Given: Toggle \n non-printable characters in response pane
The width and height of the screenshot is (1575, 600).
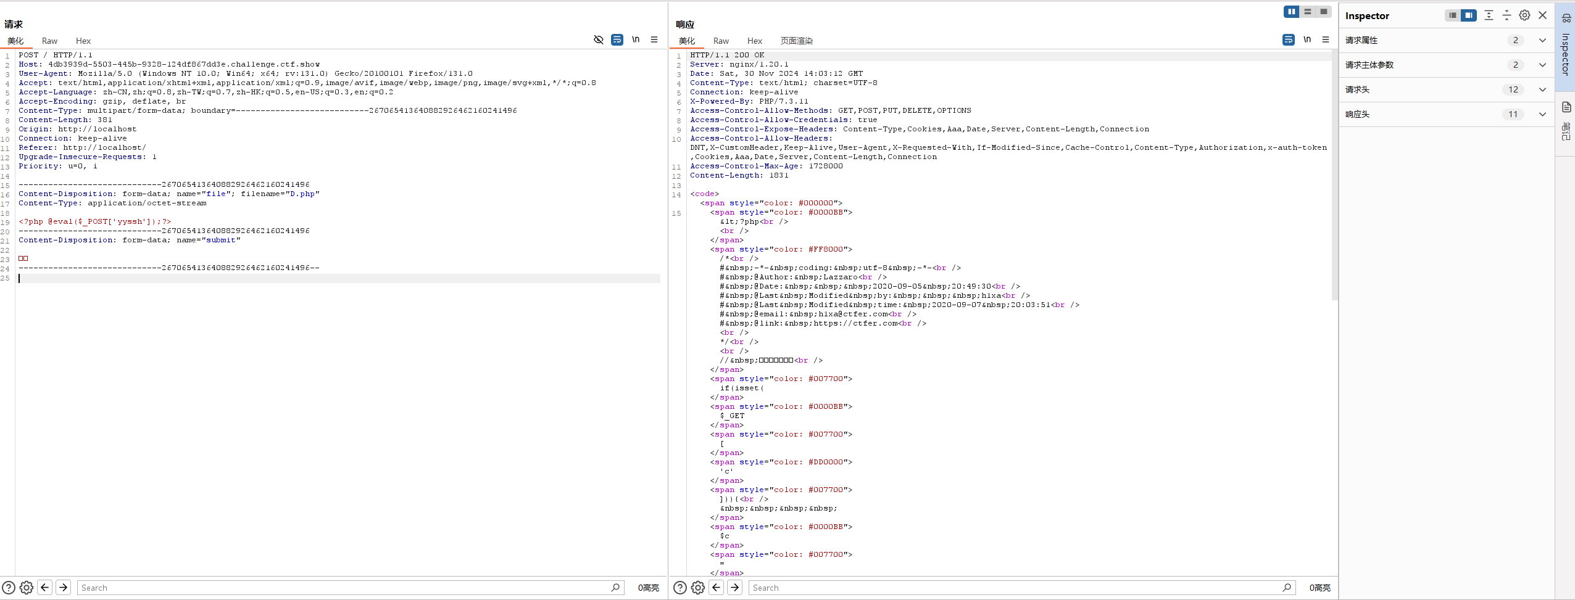Looking at the screenshot, I should (1307, 39).
